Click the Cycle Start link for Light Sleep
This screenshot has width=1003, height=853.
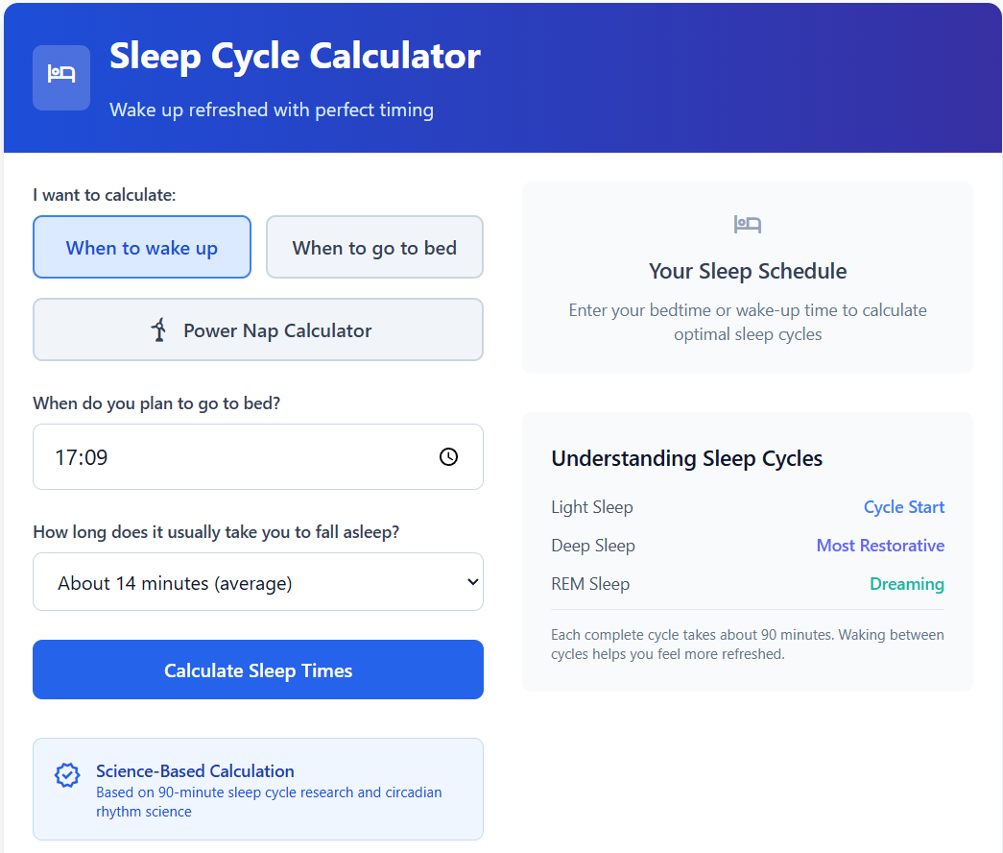(x=903, y=506)
